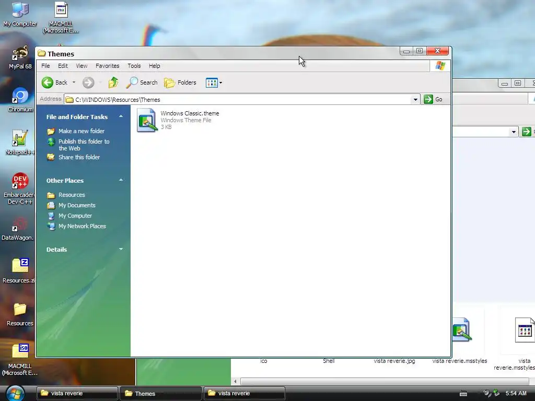
Task: Click scroll-left arrow in background window
Action: point(235,381)
